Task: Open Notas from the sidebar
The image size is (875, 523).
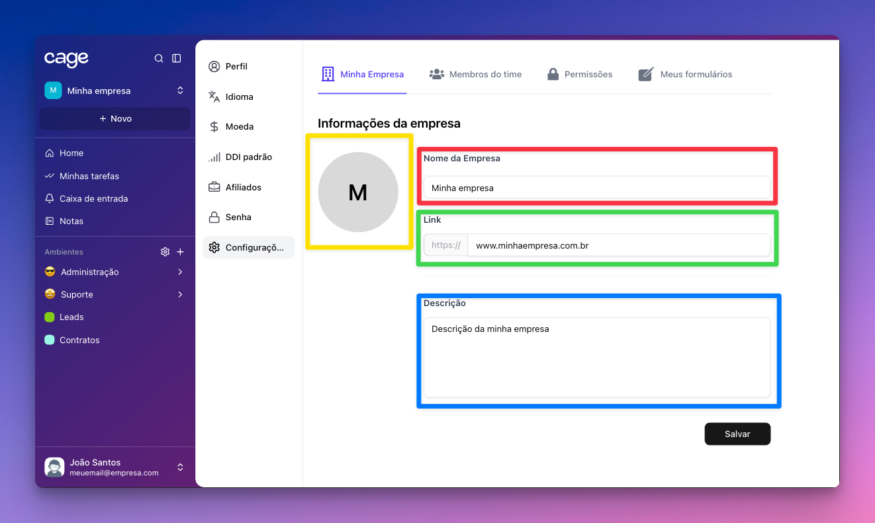Action: coord(71,221)
